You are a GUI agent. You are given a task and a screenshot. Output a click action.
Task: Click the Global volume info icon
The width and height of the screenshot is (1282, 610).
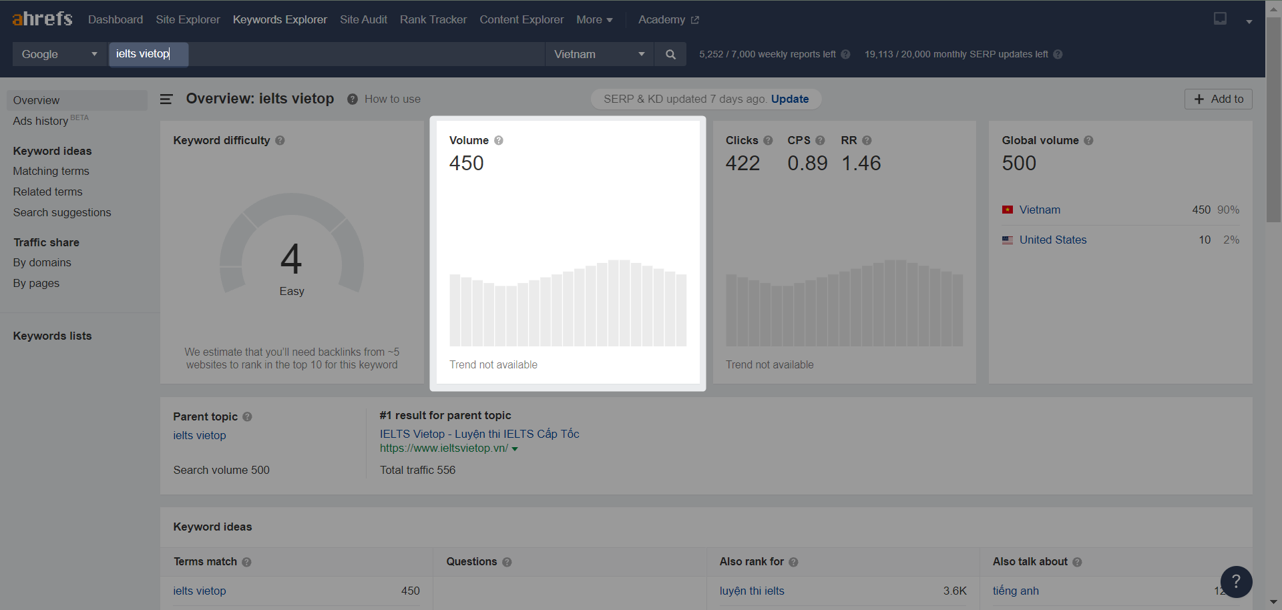point(1088,140)
